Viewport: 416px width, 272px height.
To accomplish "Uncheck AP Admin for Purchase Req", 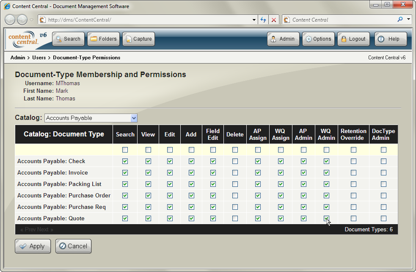I will point(303,207).
